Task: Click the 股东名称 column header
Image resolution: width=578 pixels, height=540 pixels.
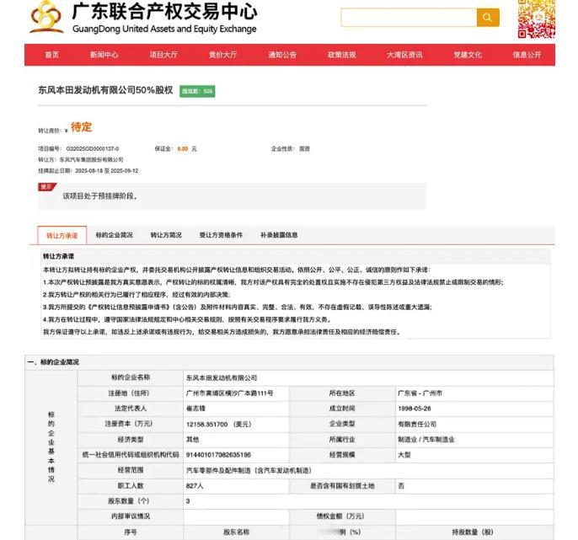Action: (x=236, y=532)
